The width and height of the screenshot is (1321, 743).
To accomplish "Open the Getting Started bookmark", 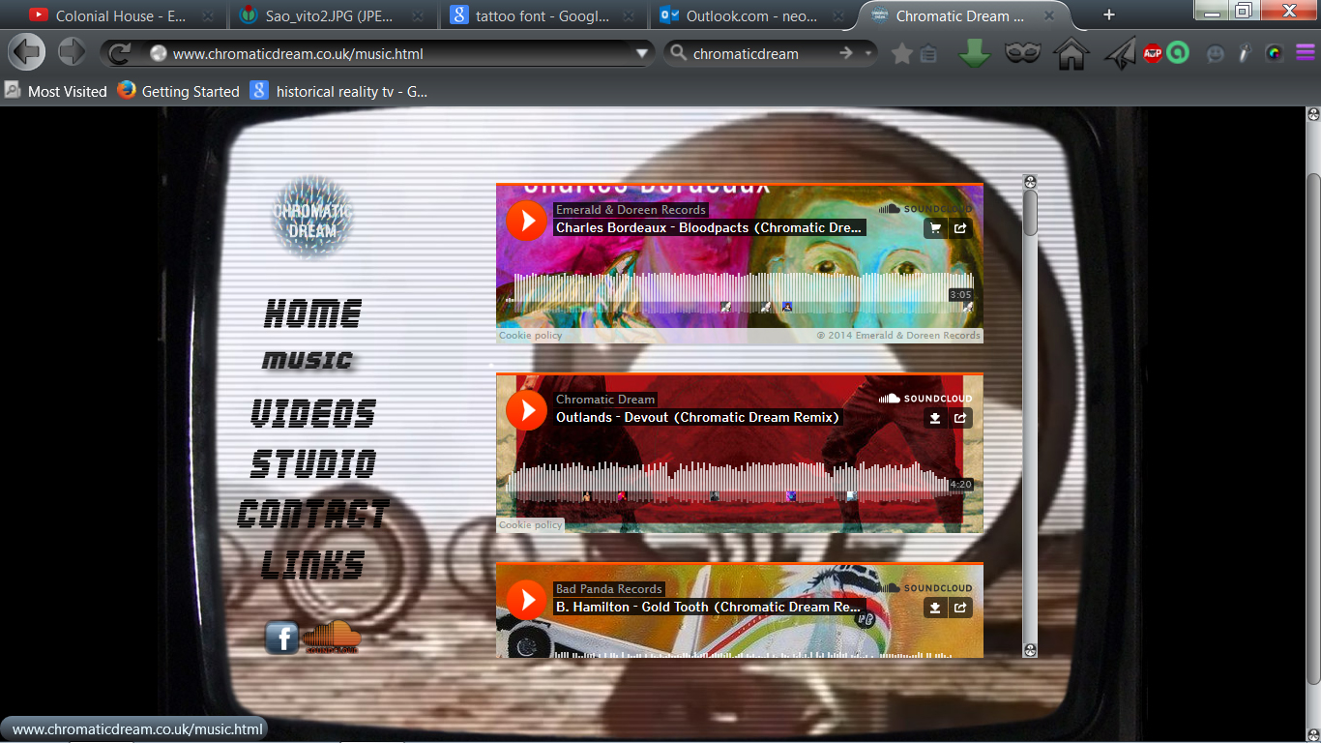I will tap(178, 91).
